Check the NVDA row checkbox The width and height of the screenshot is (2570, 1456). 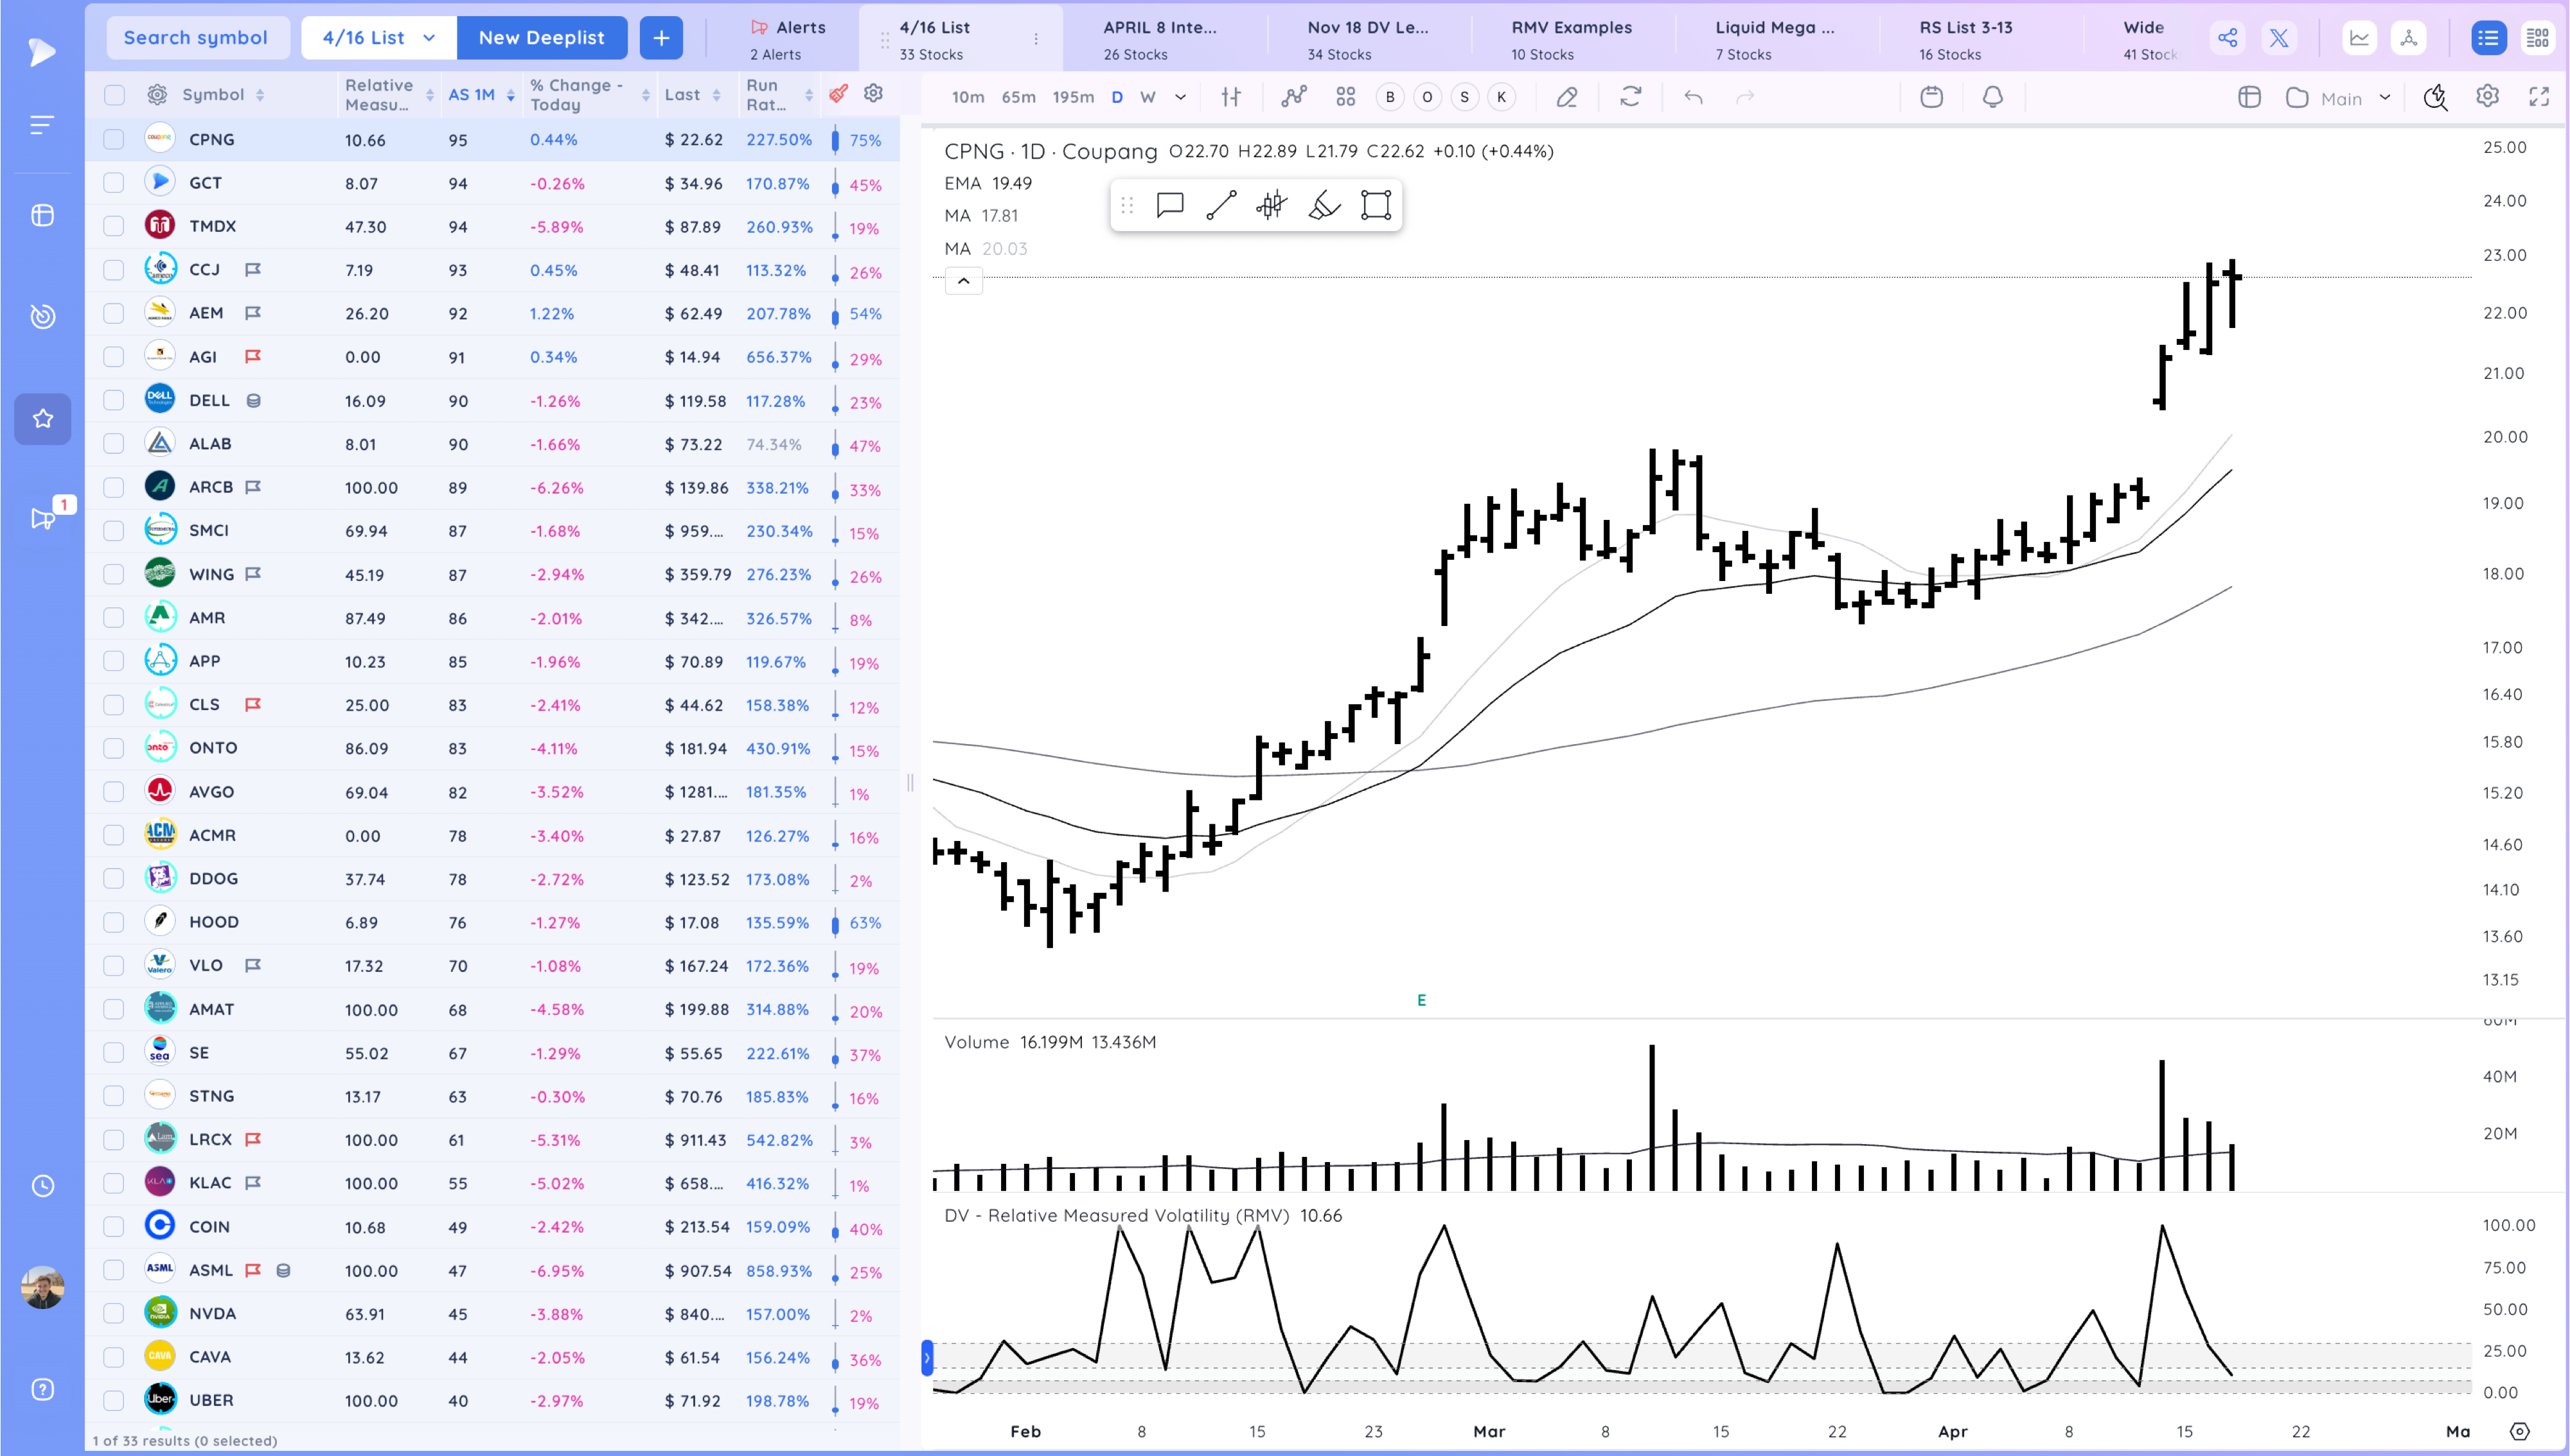(x=114, y=1313)
